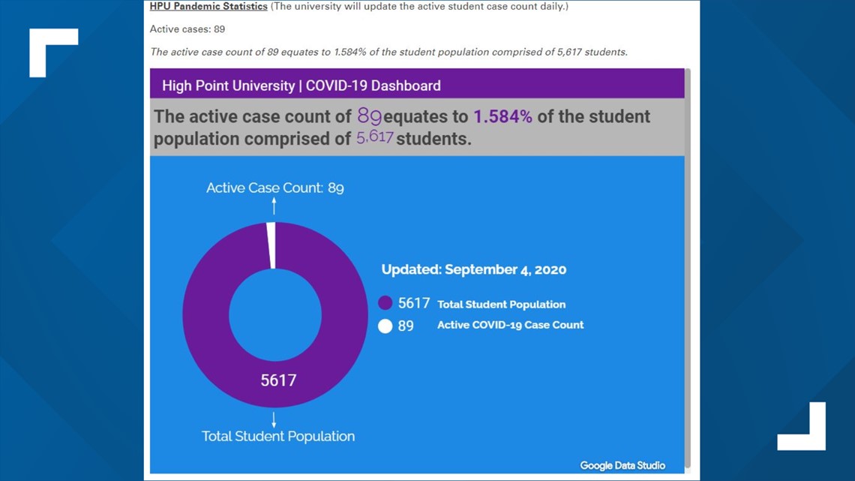The image size is (855, 481).
Task: Click the up arrow below Active Case Count
Action: (x=274, y=206)
